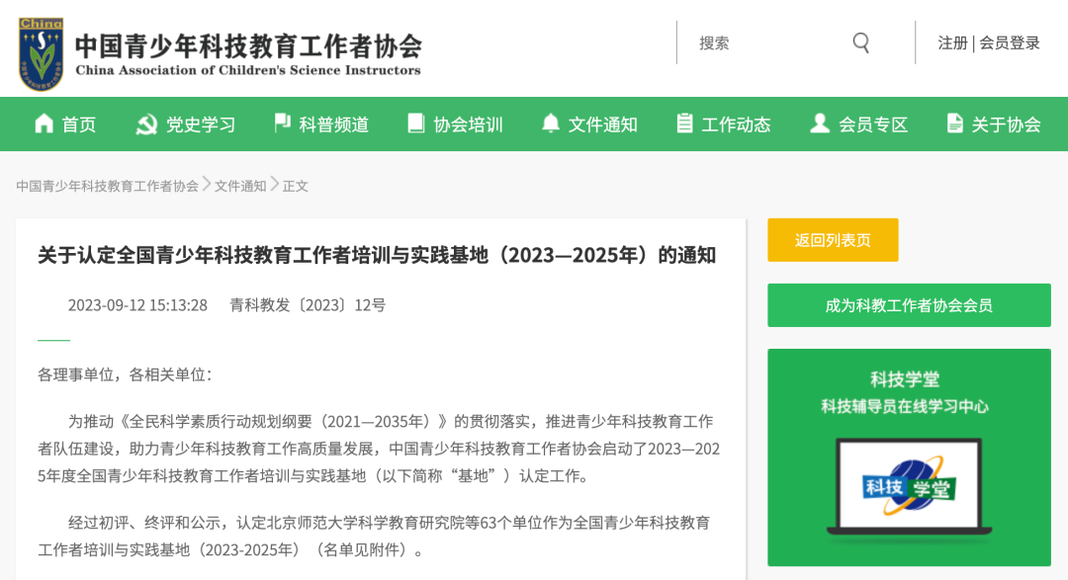The width and height of the screenshot is (1068, 580).
Task: Click the bell icon beside 文件通知
Action: coord(551,124)
